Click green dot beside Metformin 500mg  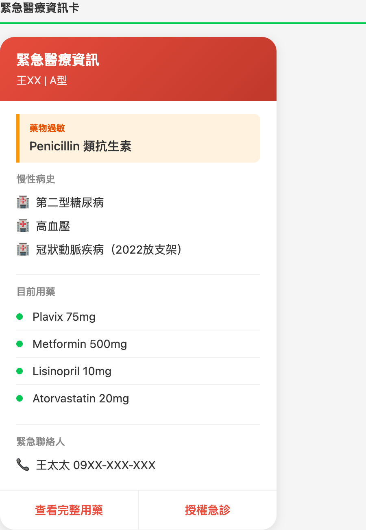tap(20, 344)
